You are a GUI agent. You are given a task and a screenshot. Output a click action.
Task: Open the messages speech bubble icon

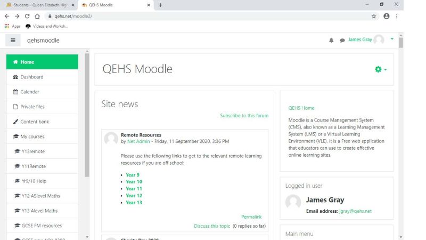(x=342, y=41)
